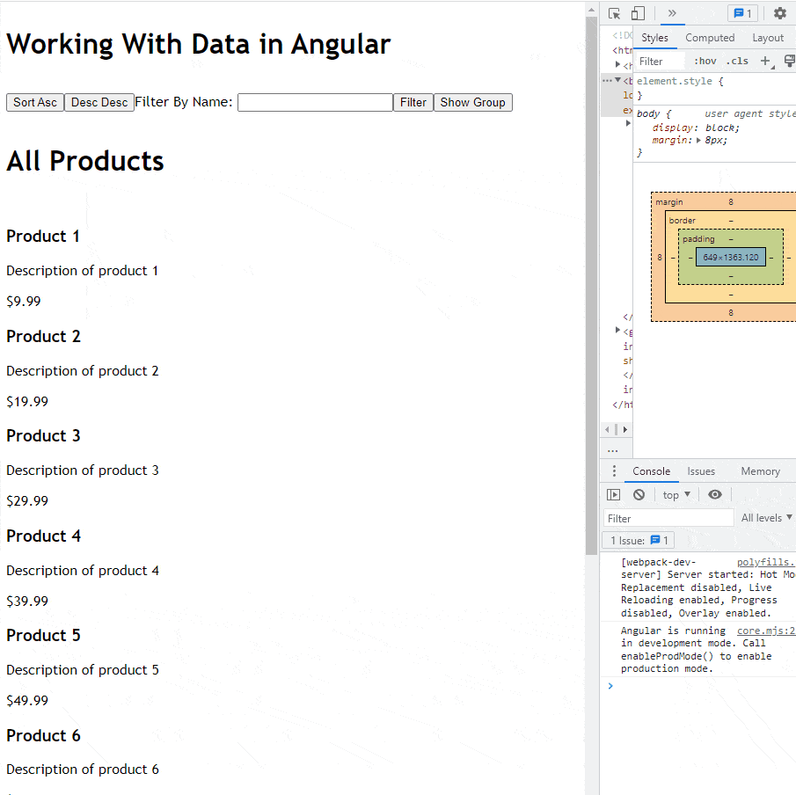Click the page scrollbar up arrow
This screenshot has width=796, height=795.
(591, 9)
